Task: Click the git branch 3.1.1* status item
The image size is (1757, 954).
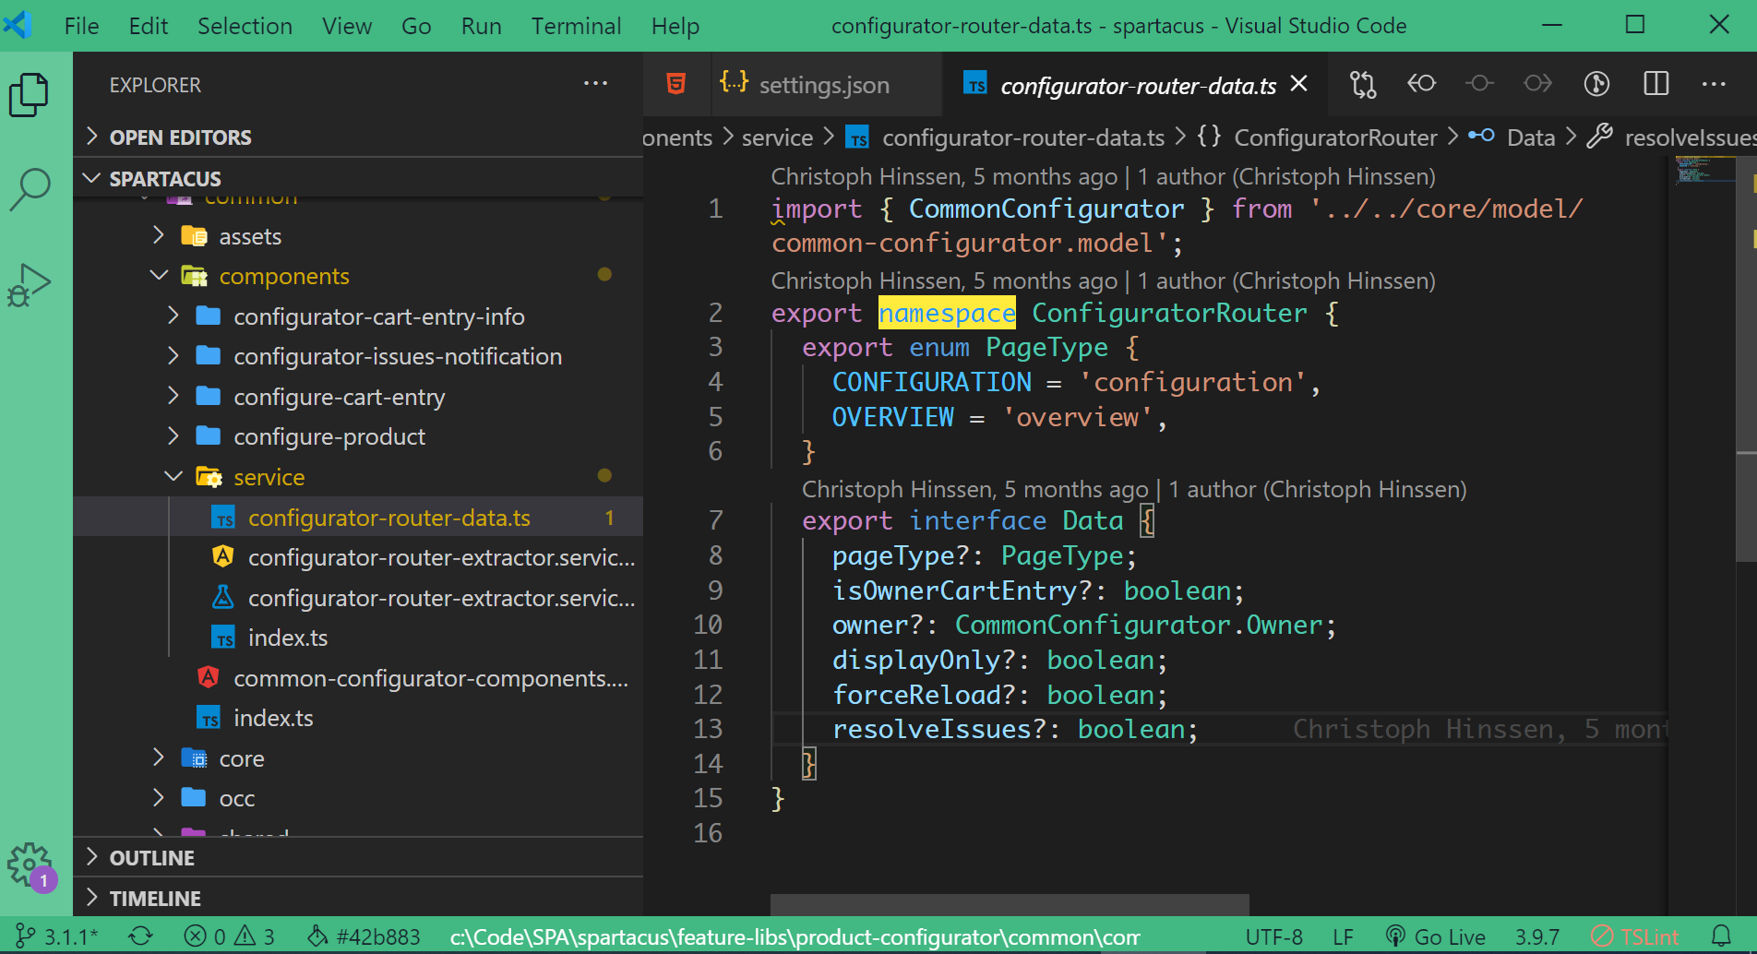Action: [57, 936]
